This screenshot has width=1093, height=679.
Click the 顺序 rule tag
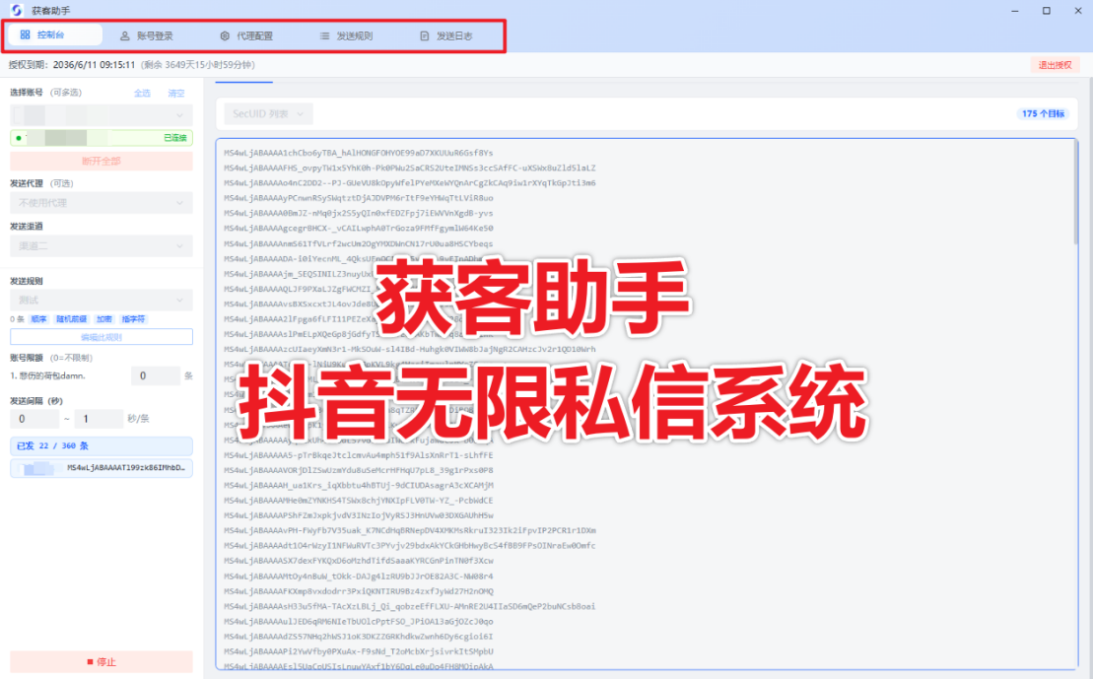pos(39,319)
